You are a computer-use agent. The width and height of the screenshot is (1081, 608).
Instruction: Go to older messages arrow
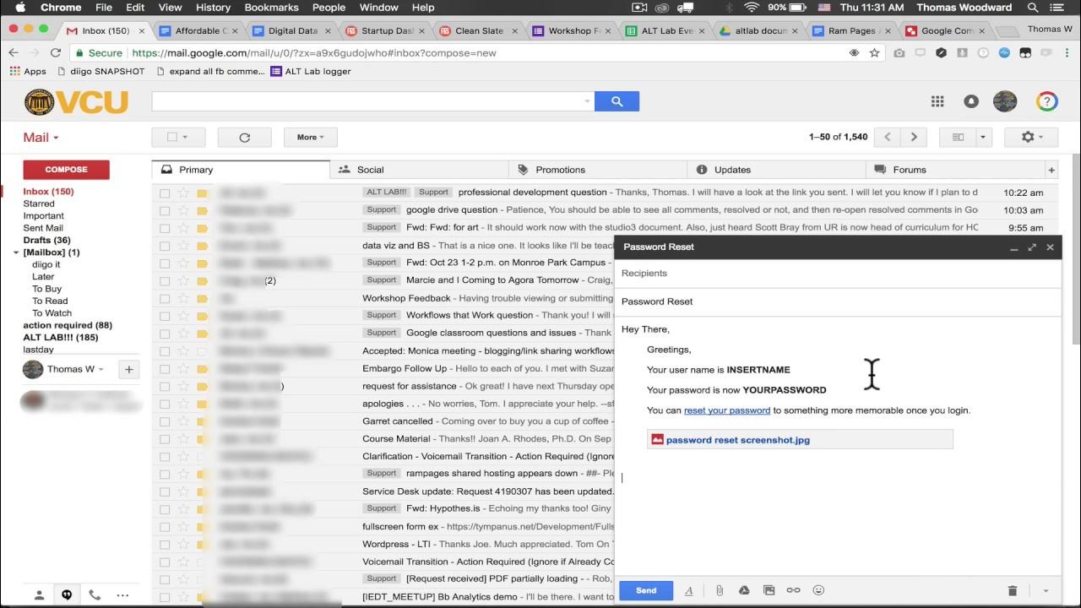[x=914, y=137]
